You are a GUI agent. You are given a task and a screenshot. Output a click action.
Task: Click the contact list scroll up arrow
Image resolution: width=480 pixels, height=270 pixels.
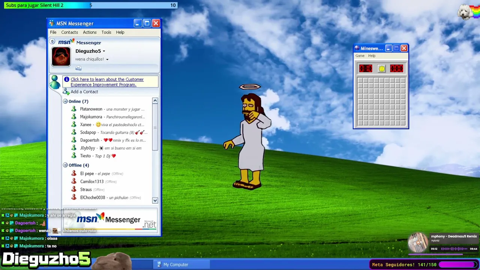click(155, 100)
